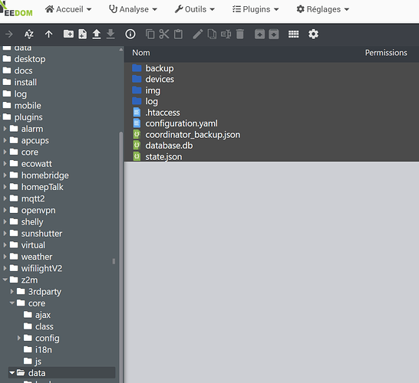Open the Outils dropdown menu
Screen dimensions: 419x383
[195, 9]
